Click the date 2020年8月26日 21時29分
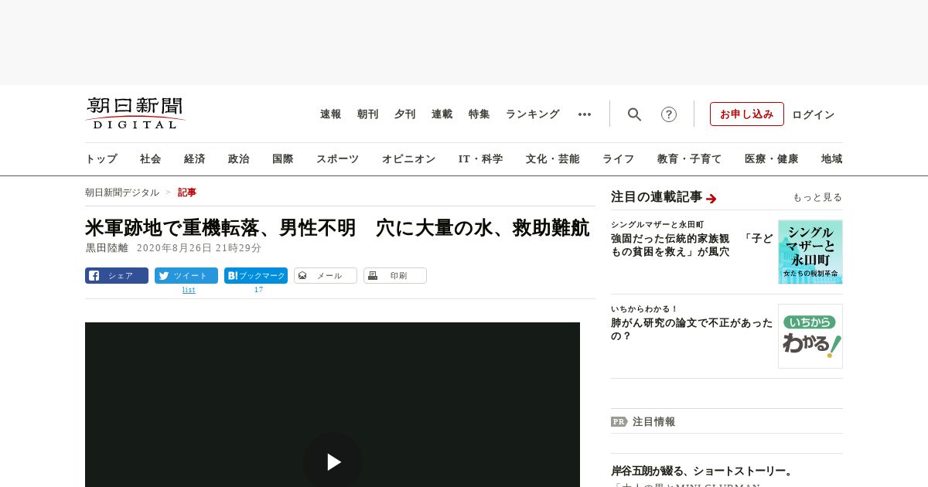 point(199,248)
